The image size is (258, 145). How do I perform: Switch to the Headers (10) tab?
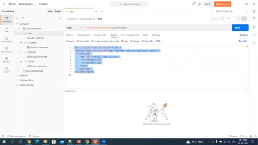(x=100, y=35)
